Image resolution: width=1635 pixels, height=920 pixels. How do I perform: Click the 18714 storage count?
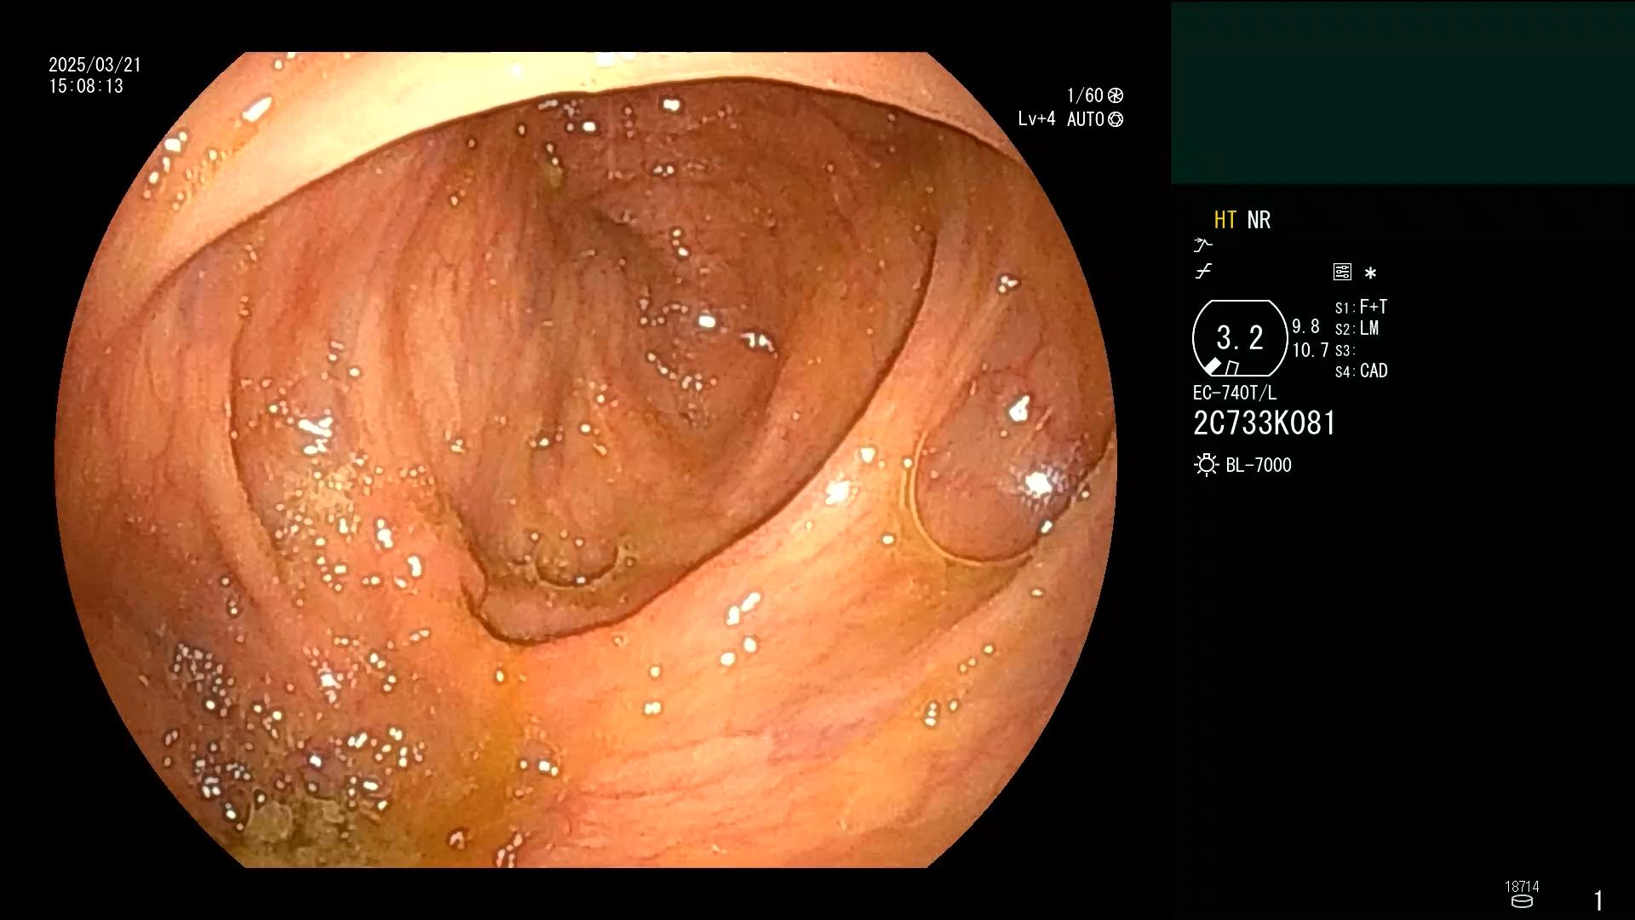tap(1522, 886)
